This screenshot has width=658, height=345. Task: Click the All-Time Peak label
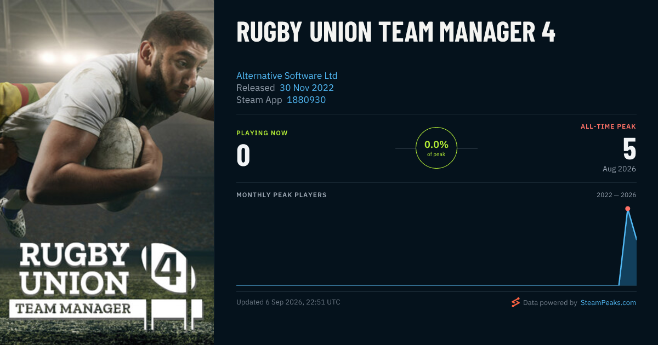point(608,127)
